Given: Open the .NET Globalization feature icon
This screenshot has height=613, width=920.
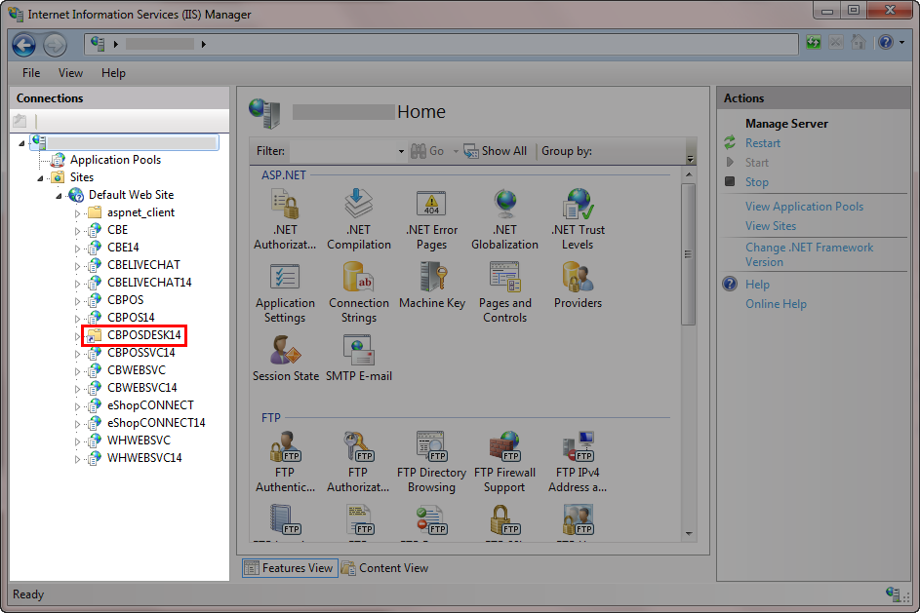Looking at the screenshot, I should pos(504,206).
